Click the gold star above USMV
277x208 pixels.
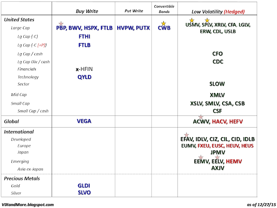click(192, 20)
